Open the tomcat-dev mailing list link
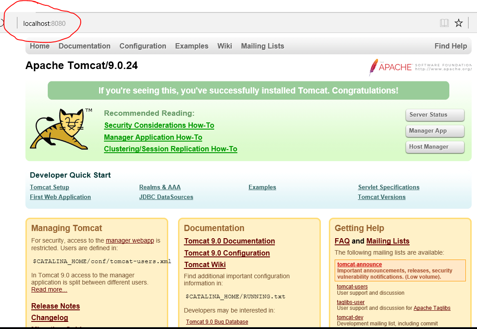 [x=350, y=317]
